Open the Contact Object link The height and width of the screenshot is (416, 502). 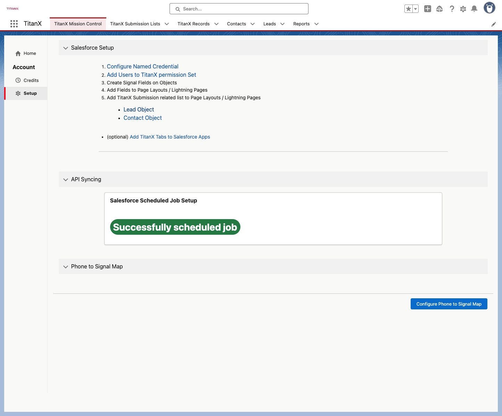point(143,118)
